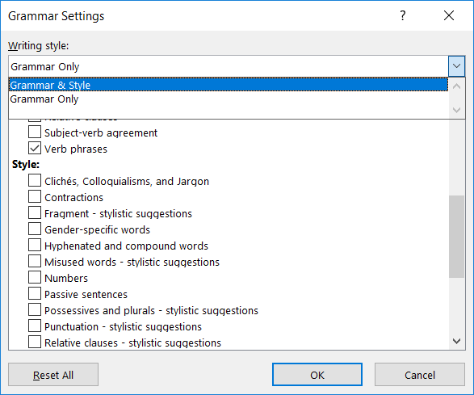
Task: Confirm settings with OK button
Action: [317, 375]
